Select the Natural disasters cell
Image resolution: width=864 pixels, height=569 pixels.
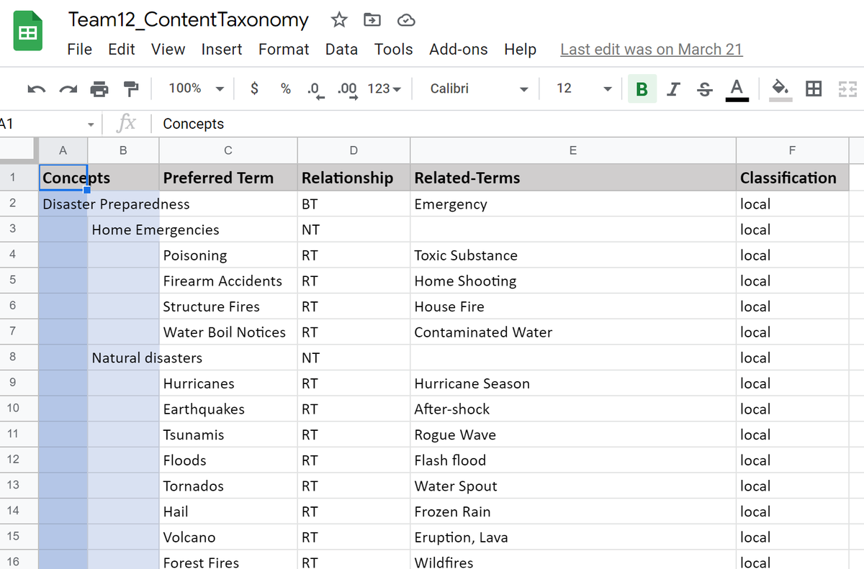click(x=123, y=358)
